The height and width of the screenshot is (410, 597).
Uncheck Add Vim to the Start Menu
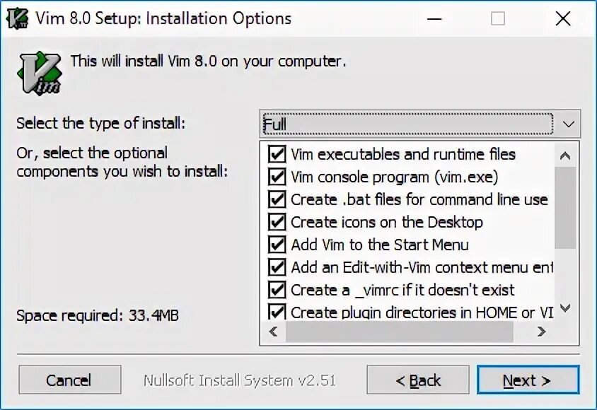pos(277,245)
